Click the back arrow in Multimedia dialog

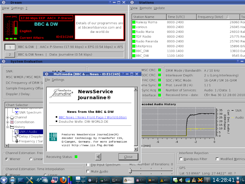98,157
